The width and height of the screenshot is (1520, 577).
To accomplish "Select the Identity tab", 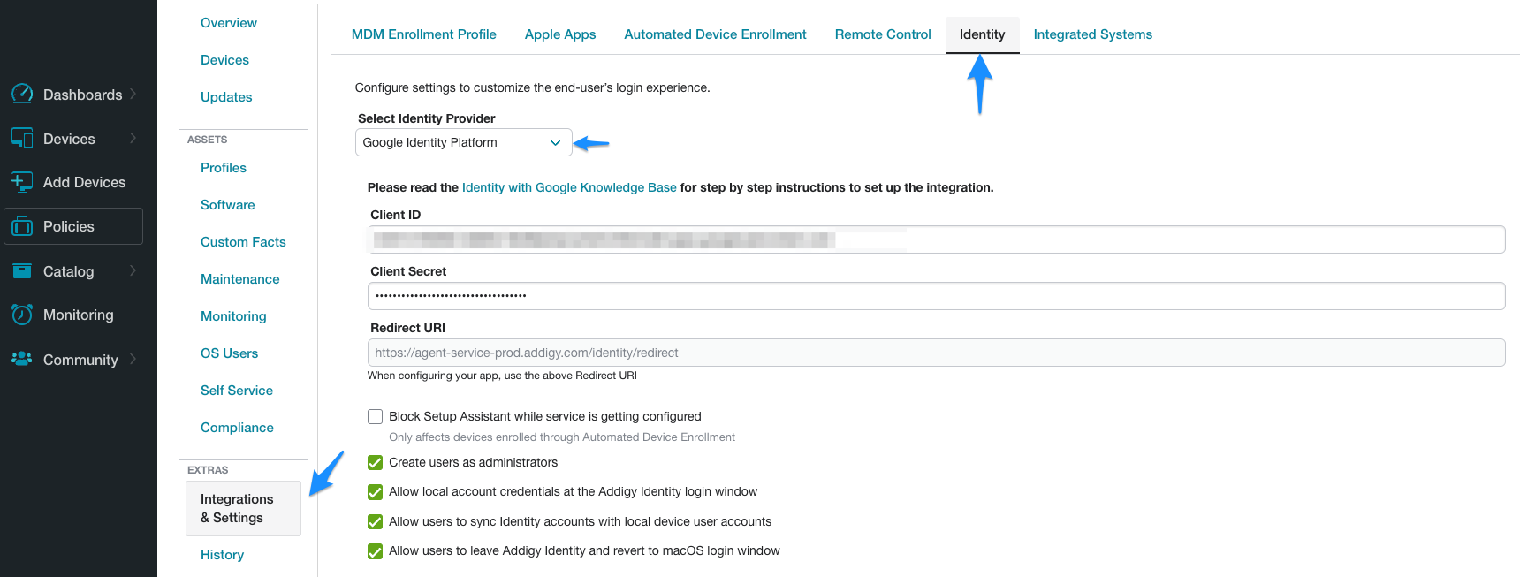I will 982,34.
